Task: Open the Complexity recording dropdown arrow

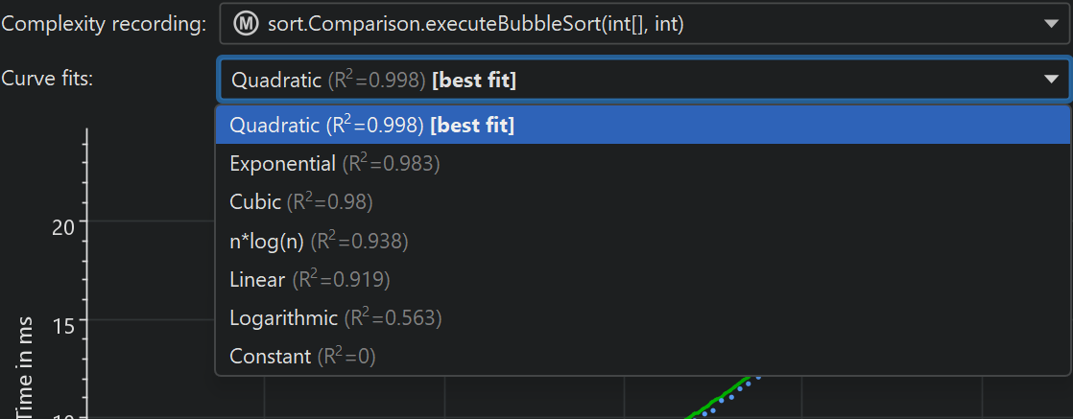Action: pyautogui.click(x=1051, y=25)
